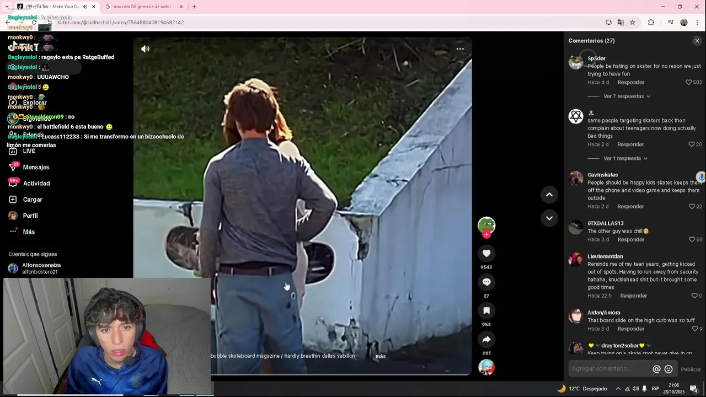Reply to Aidan/Aurora's comment

[x=631, y=329]
